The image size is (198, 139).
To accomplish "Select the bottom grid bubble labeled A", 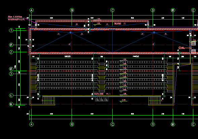I will (x=32, y=124).
